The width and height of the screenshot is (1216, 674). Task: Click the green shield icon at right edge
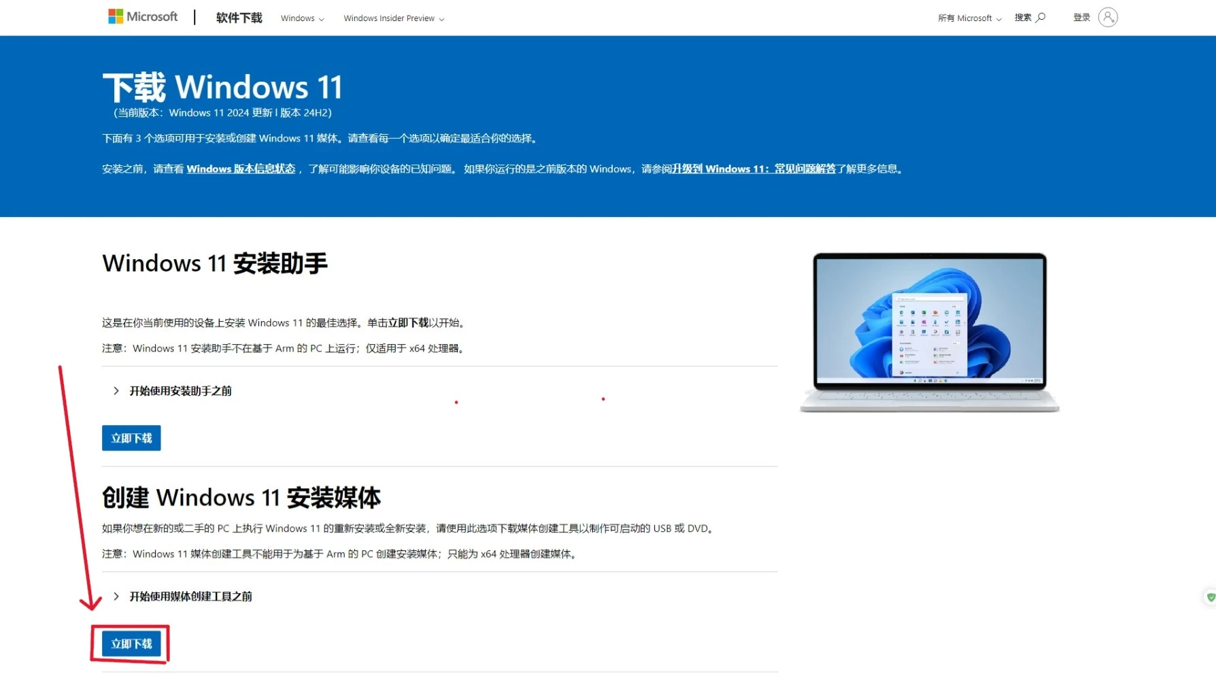1211,597
